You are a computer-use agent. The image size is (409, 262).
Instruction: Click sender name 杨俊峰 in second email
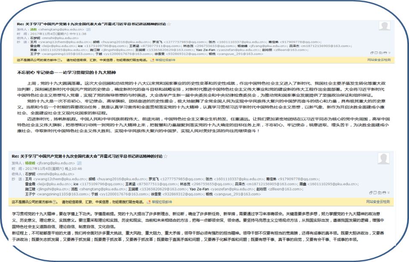(x=30, y=163)
